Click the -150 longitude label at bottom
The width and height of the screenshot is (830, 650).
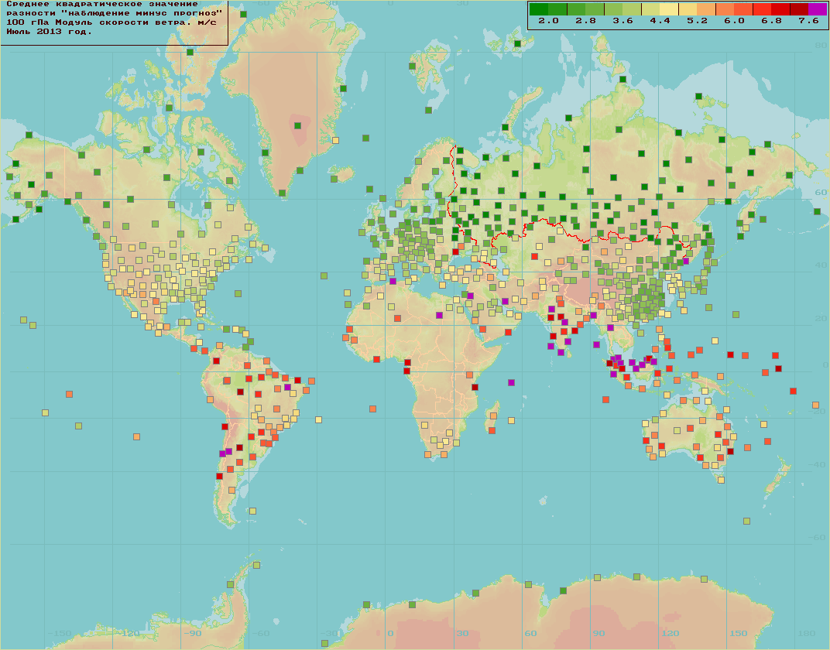60,633
